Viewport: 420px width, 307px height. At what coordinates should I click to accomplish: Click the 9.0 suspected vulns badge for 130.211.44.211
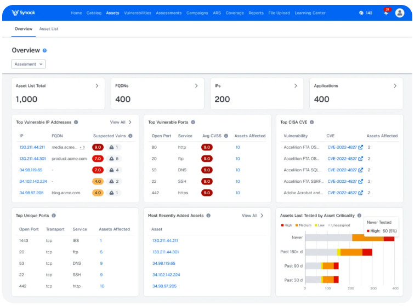[x=98, y=147]
